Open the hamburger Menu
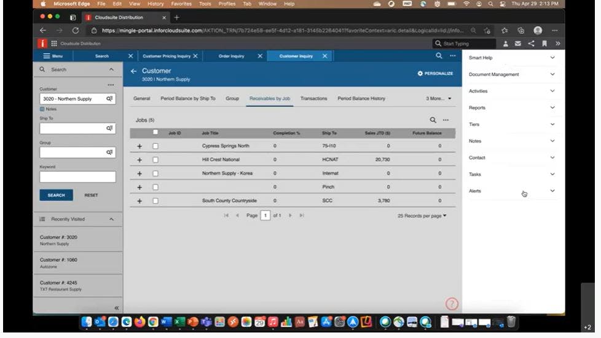This screenshot has width=601, height=338. point(53,56)
